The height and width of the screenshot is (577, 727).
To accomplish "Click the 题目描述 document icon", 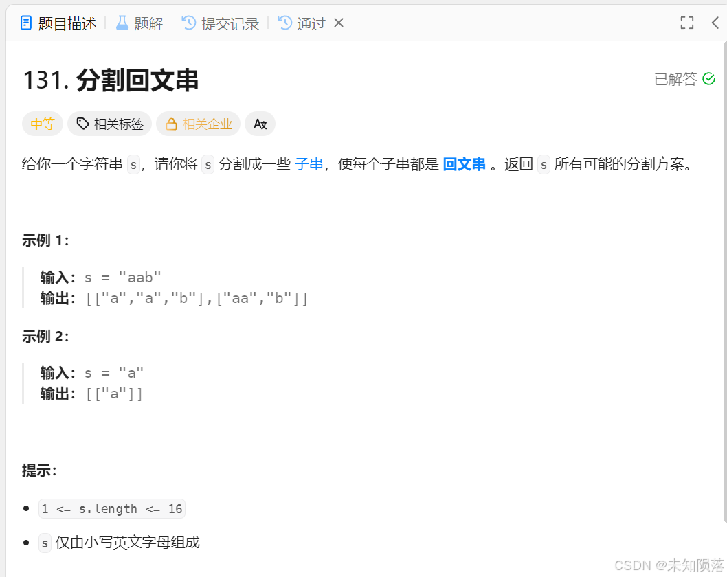I will coord(26,23).
